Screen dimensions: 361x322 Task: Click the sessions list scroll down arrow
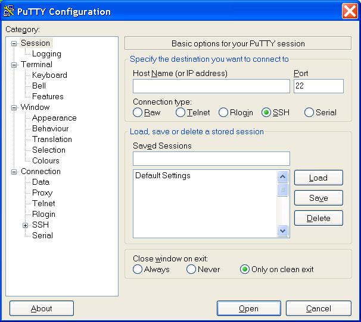tap(282, 231)
